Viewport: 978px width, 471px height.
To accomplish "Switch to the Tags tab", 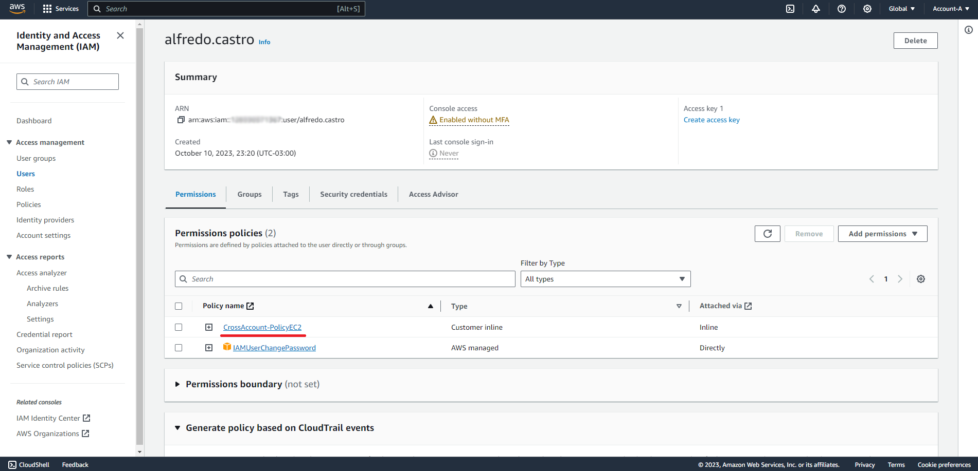I will click(x=291, y=194).
